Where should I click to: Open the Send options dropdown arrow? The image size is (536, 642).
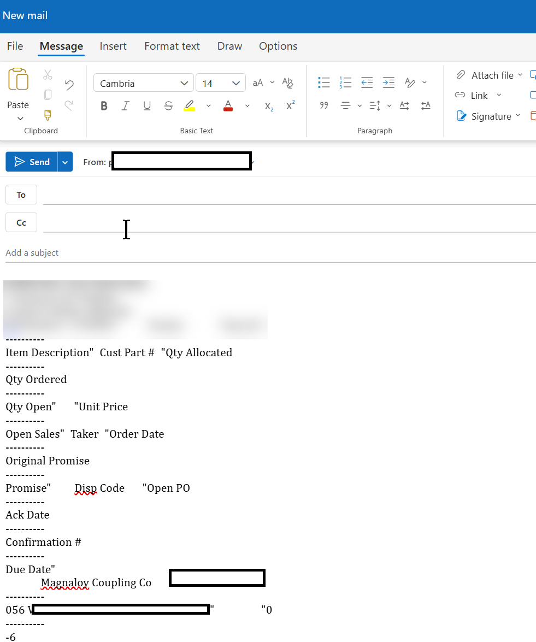(65, 162)
